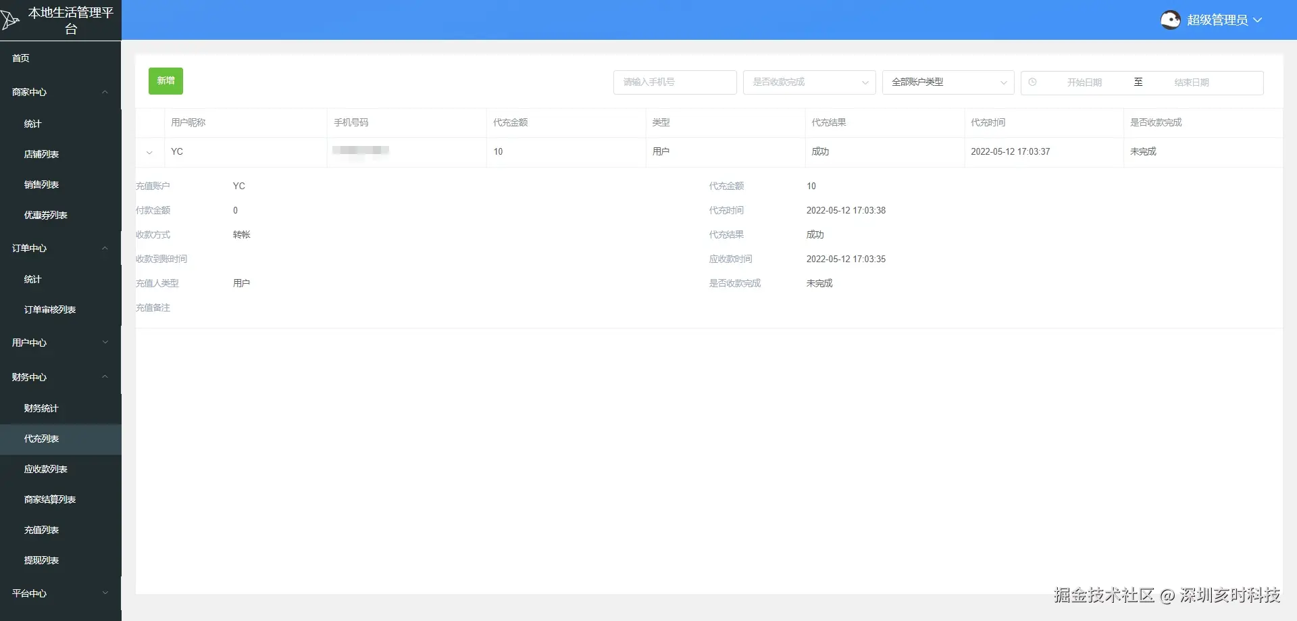Open the 超级管理员 account dropdown arrow

click(1257, 20)
